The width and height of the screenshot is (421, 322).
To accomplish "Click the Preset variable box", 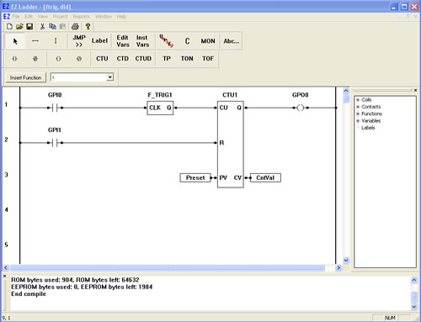I will click(195, 177).
